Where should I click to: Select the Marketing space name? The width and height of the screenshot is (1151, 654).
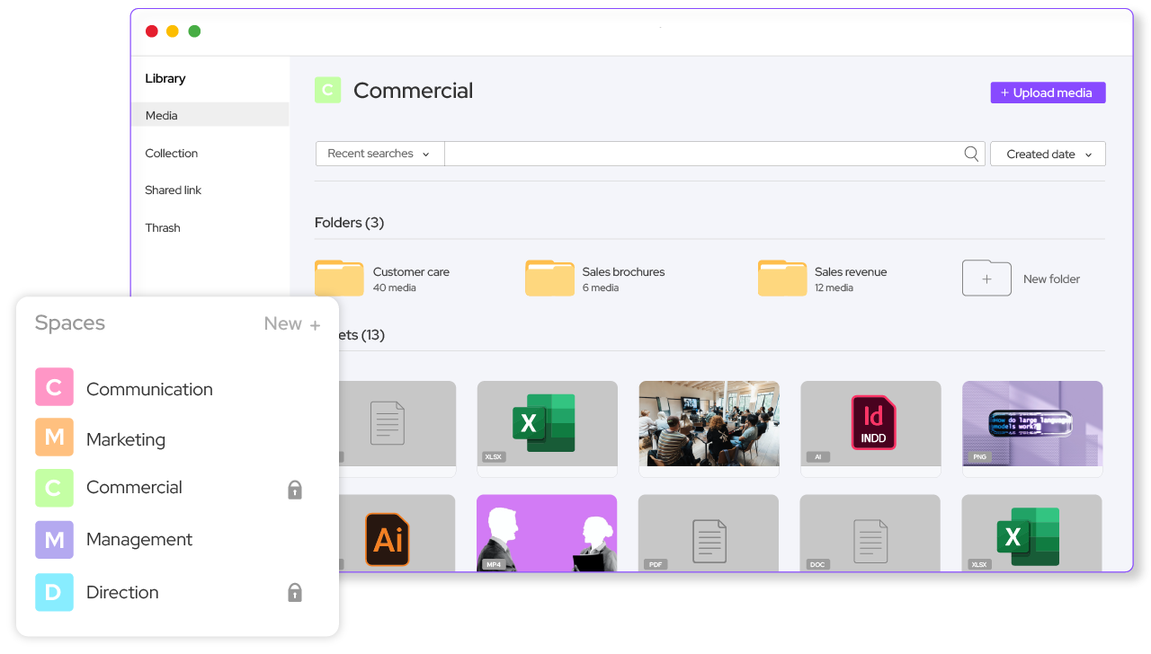pos(126,439)
